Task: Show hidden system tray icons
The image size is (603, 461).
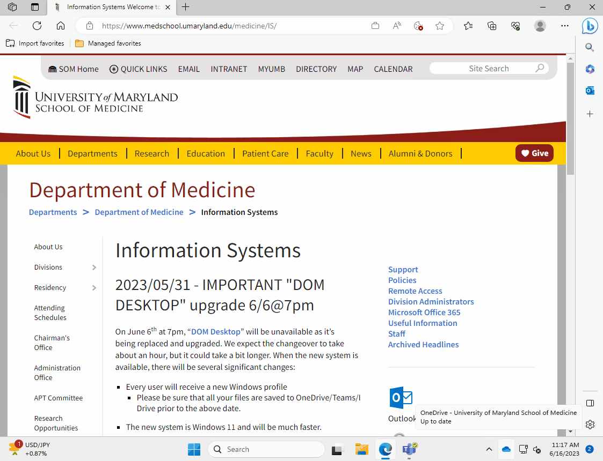Action: 489,449
